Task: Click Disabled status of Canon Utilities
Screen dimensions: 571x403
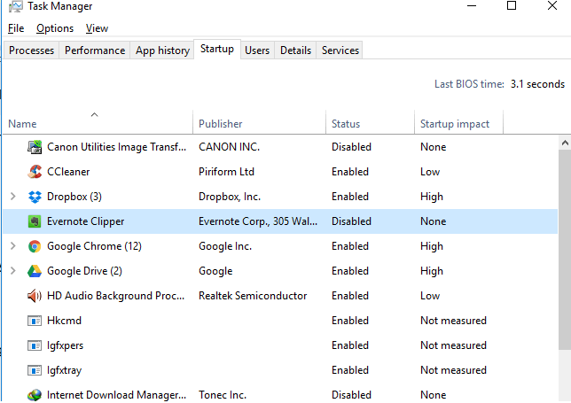Action: point(351,147)
